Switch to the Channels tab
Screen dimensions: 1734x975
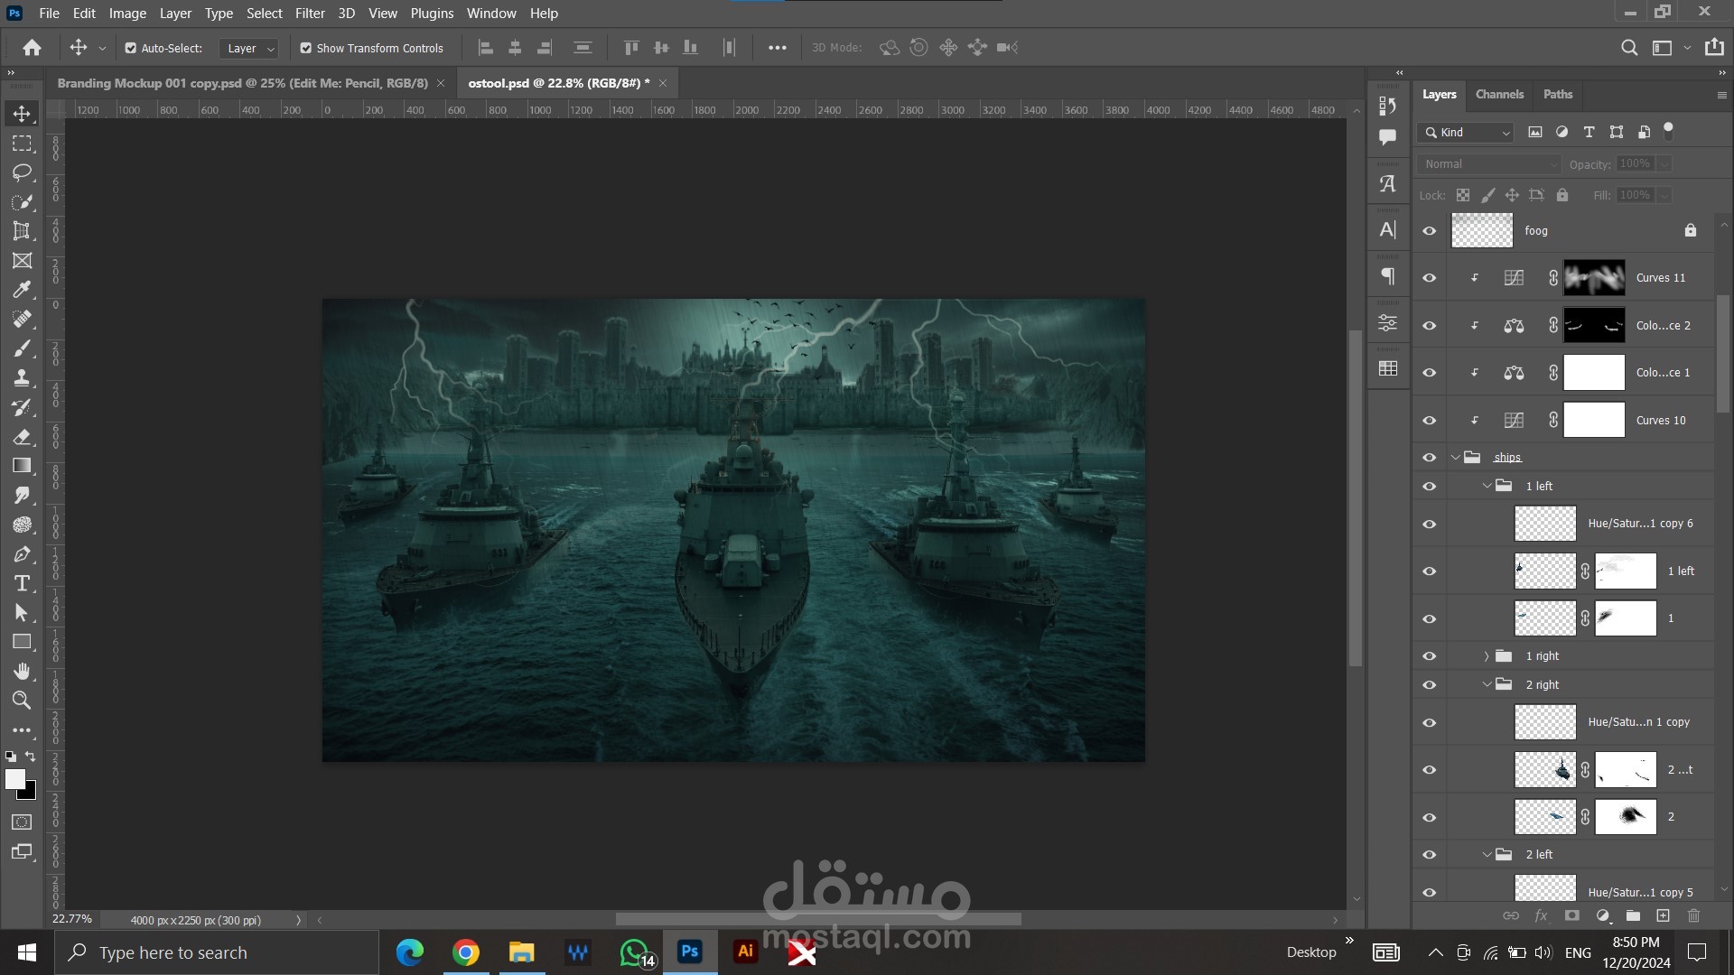pyautogui.click(x=1499, y=94)
